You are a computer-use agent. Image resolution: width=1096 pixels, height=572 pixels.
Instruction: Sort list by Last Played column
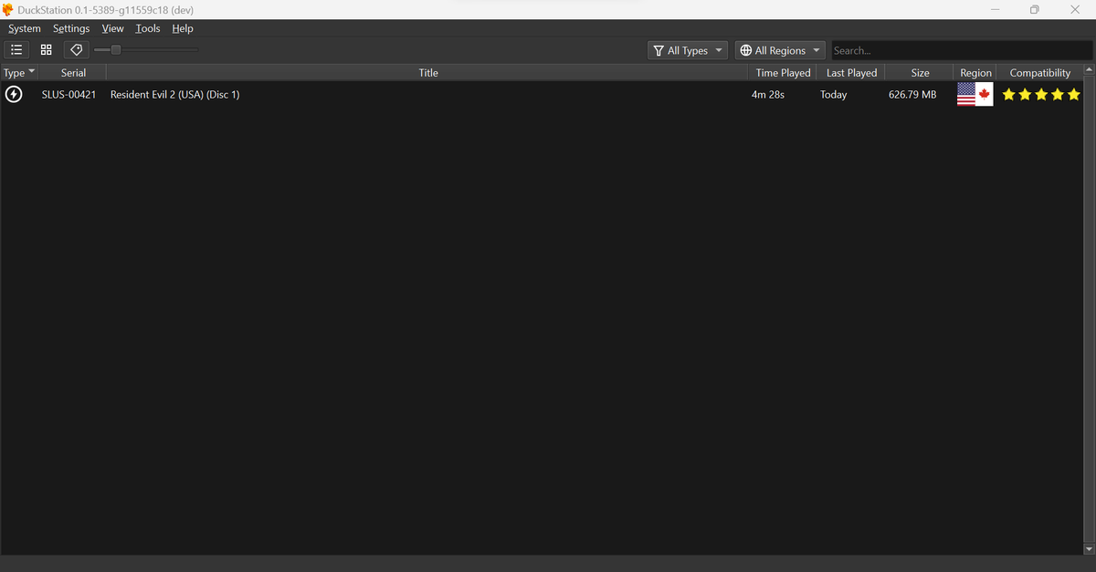(851, 73)
